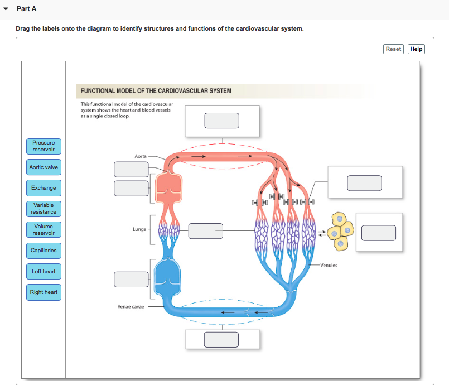Select the Volume reservoir label

(x=44, y=229)
